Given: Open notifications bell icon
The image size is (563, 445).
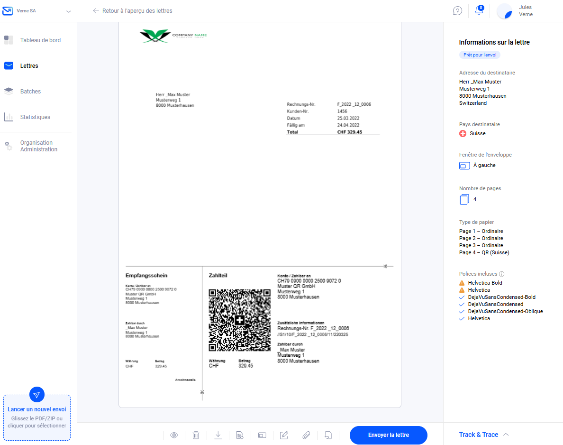Looking at the screenshot, I should click(x=479, y=11).
